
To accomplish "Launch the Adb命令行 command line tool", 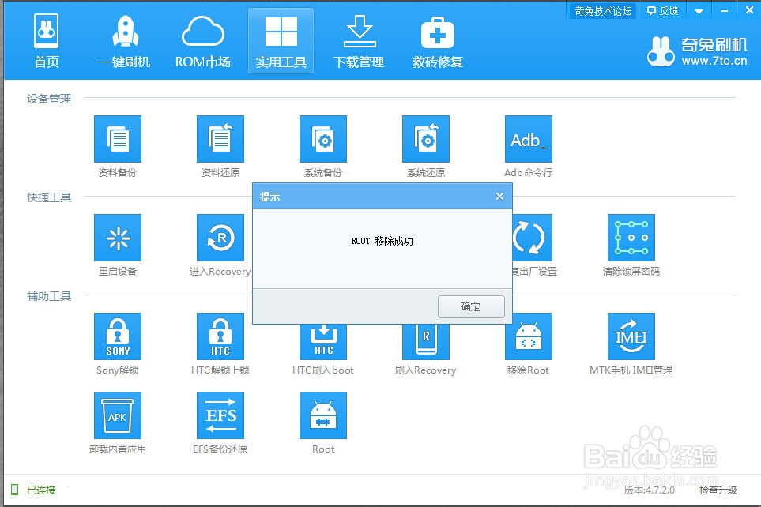I will [x=527, y=142].
